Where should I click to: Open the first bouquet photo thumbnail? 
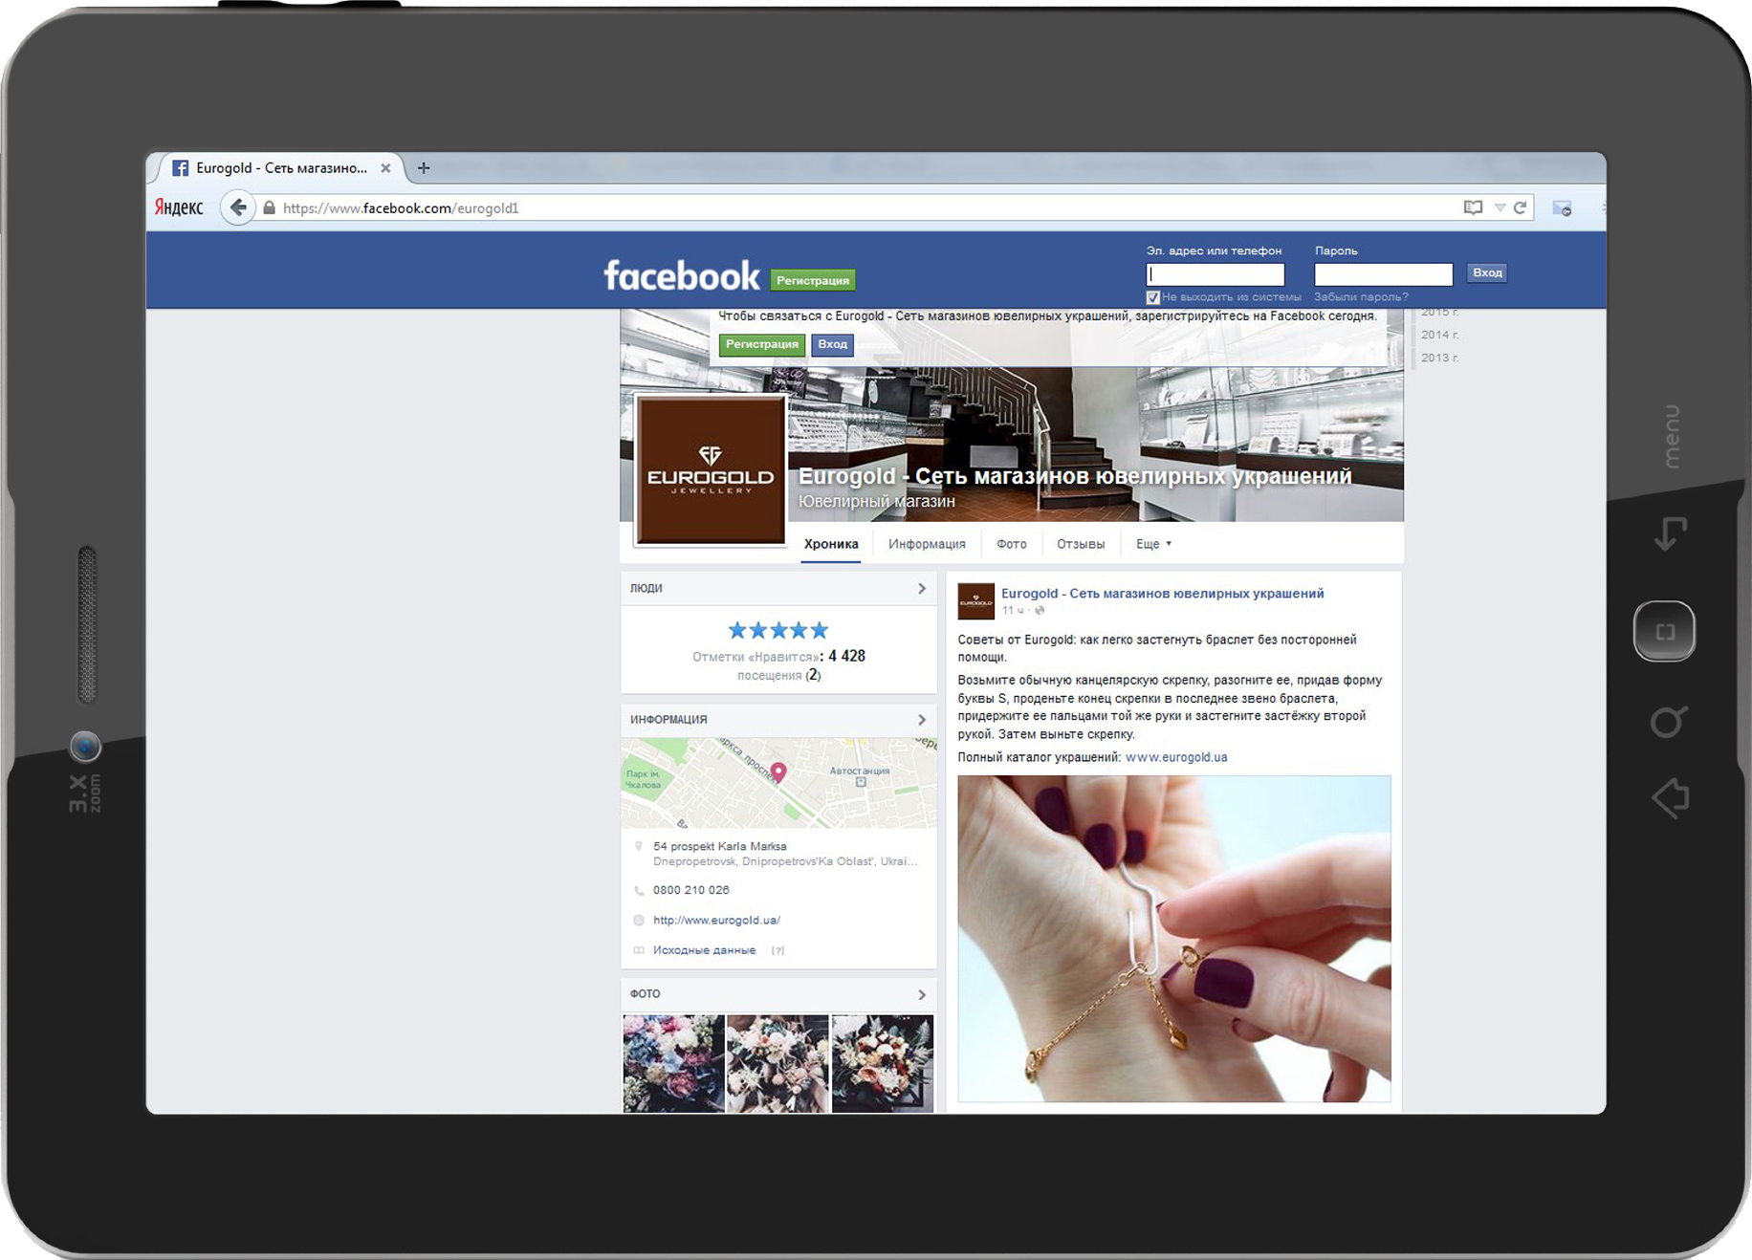pos(673,1063)
